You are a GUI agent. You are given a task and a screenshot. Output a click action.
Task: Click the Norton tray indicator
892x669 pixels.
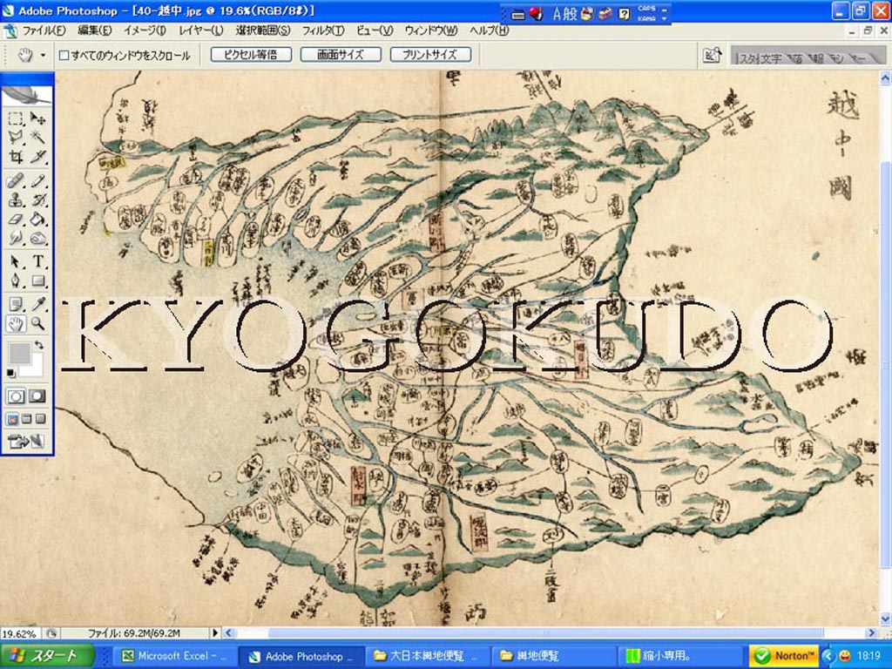click(784, 656)
